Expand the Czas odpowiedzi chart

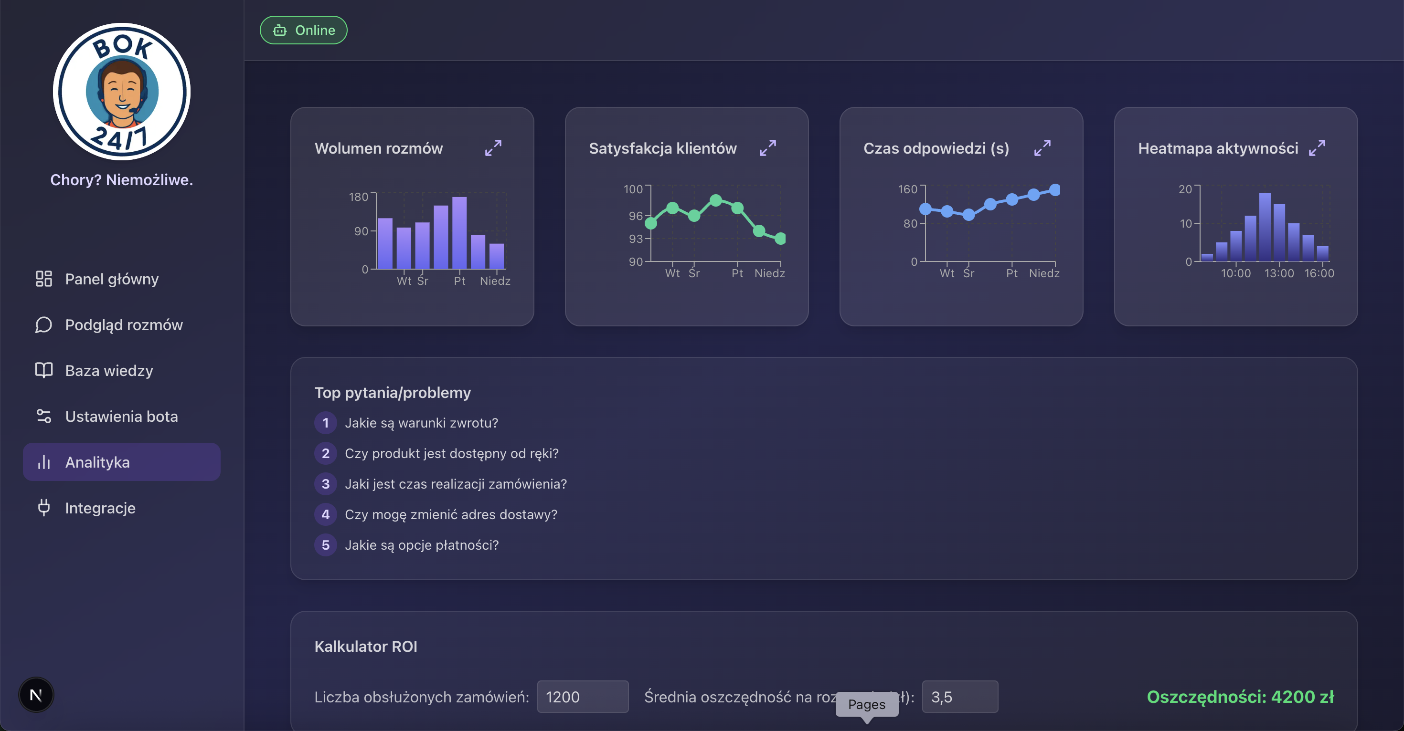pyautogui.click(x=1042, y=147)
